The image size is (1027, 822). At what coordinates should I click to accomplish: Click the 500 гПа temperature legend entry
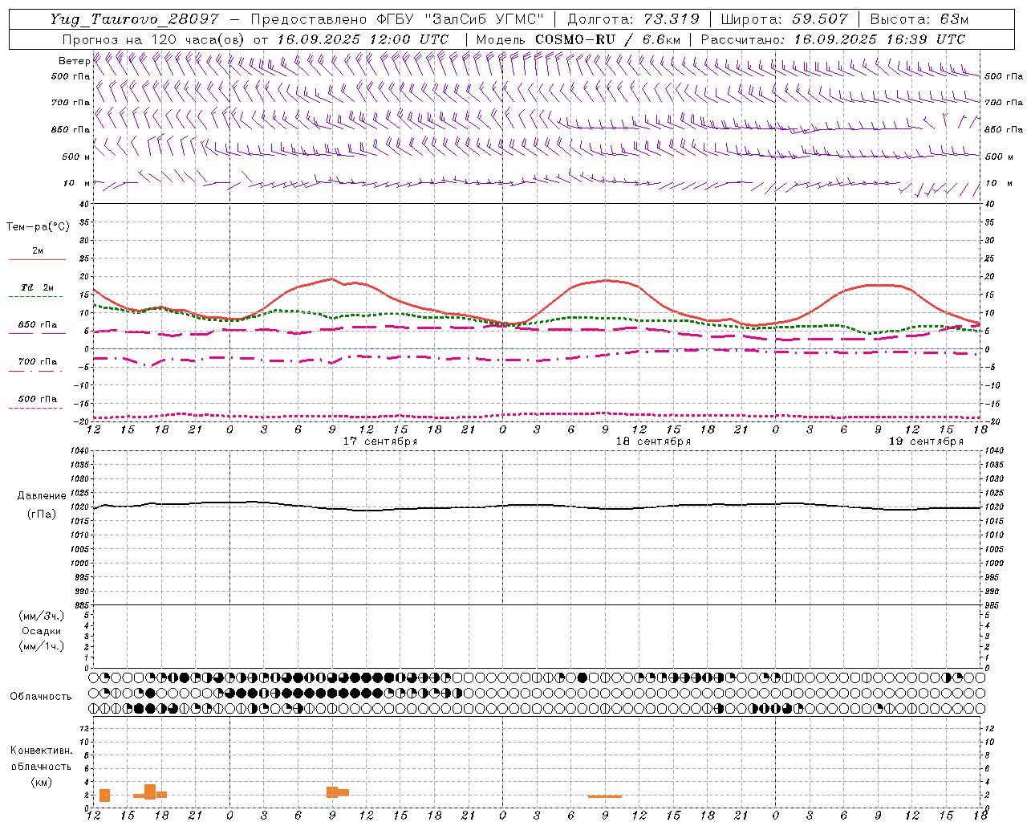click(37, 398)
